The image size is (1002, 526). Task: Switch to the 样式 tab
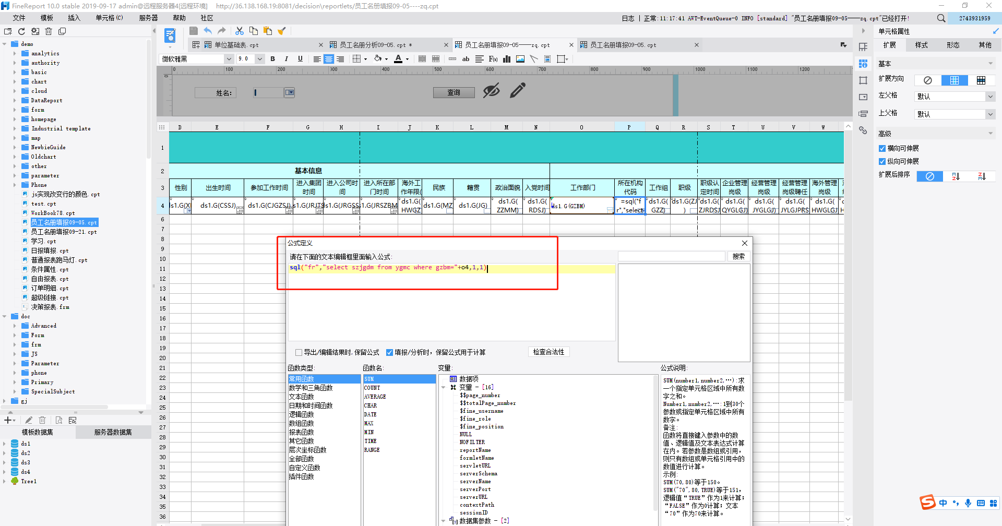[x=922, y=45]
